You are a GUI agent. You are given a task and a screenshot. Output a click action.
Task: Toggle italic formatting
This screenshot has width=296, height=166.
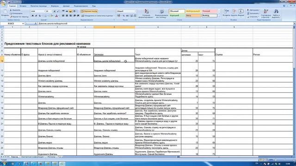[x=36, y=16]
